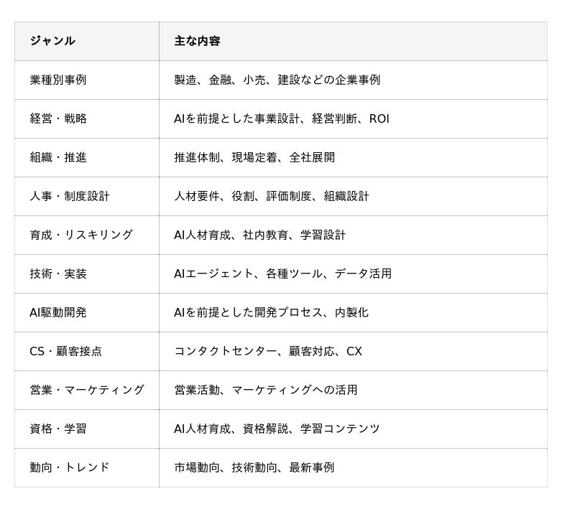575x509 pixels.
Task: Select the 人事・制度設計 genre cell
Action: (x=87, y=196)
